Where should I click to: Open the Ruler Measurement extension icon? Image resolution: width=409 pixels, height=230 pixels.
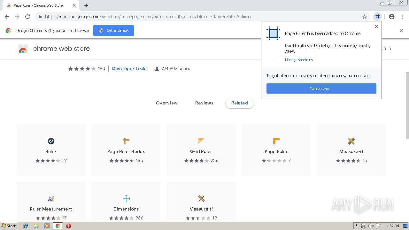(51, 199)
